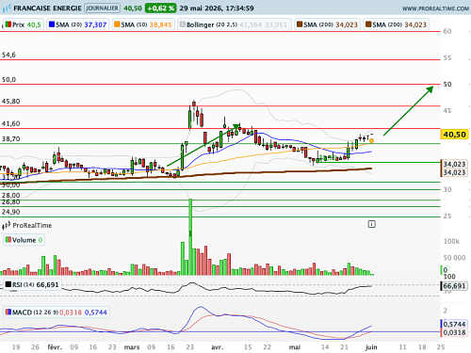Click the 50,0 resistance level label

(x=8, y=80)
